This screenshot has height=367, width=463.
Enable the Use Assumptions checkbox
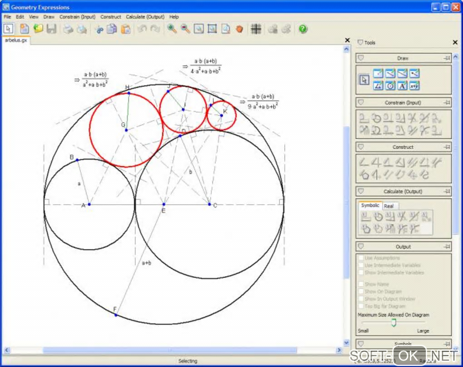coord(361,258)
